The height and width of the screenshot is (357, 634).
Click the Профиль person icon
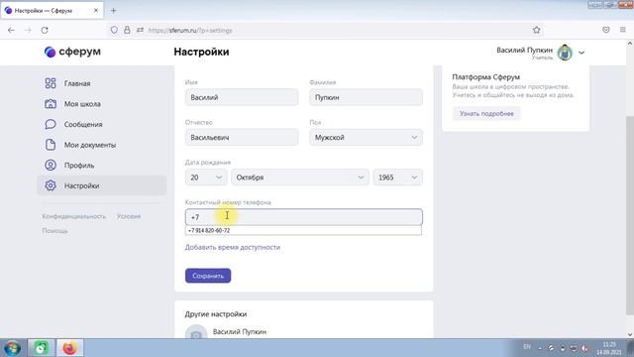pyautogui.click(x=51, y=166)
